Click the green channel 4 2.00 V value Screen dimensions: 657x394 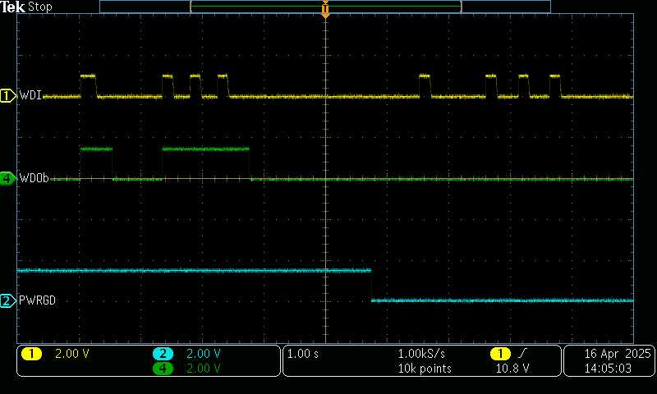click(x=203, y=369)
